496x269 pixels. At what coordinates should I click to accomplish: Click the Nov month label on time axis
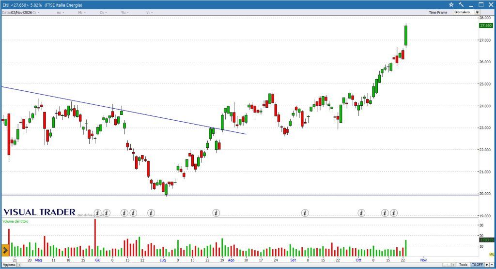click(x=423, y=260)
